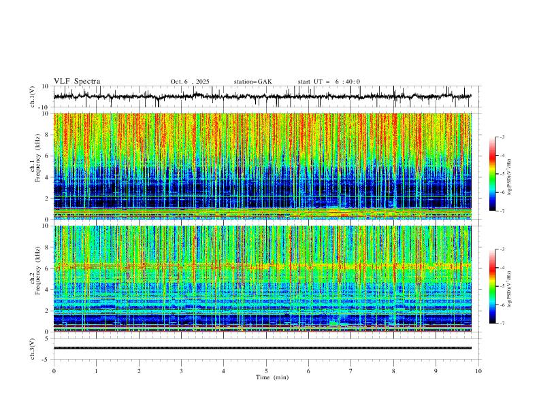
Task: Click the time axis tick label '1'
Action: tap(96, 371)
